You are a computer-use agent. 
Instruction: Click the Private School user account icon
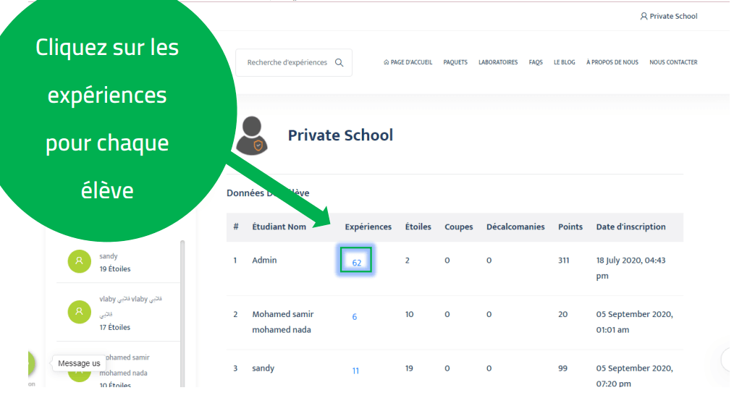(x=644, y=16)
